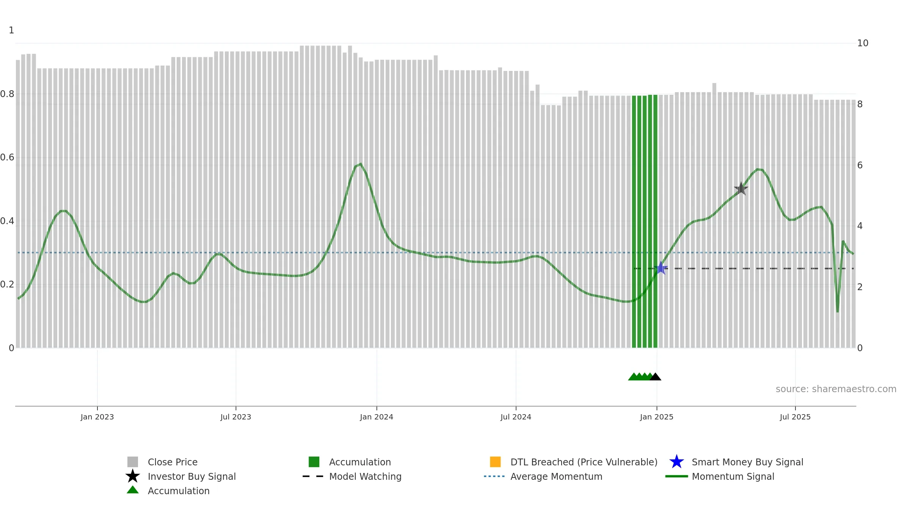The width and height of the screenshot is (910, 512).
Task: Click the Jul 2025 axis label
Action: 795,417
